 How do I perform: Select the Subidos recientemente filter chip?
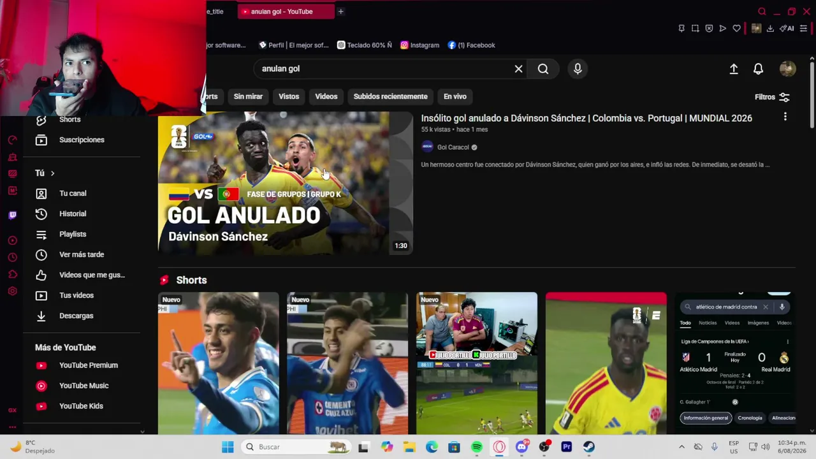391,96
